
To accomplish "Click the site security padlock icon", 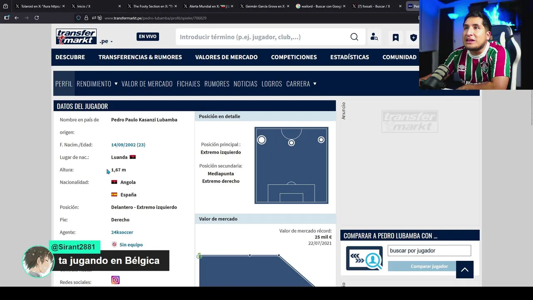I will point(86,18).
